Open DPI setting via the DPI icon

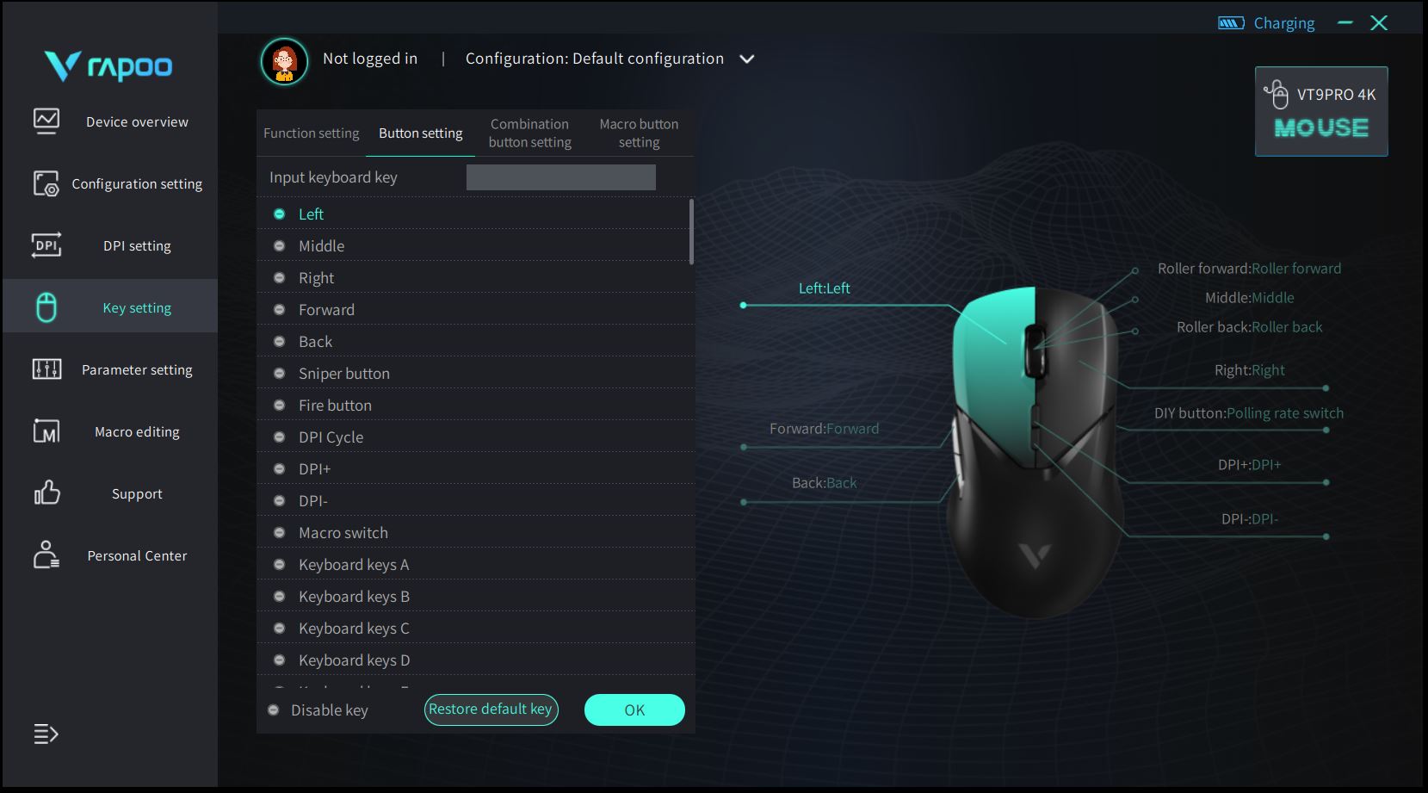point(46,245)
